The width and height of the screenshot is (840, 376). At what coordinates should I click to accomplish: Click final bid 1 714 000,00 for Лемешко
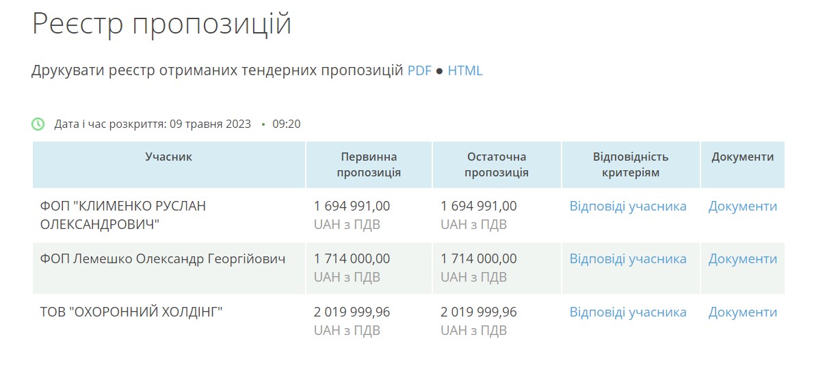pyautogui.click(x=479, y=259)
